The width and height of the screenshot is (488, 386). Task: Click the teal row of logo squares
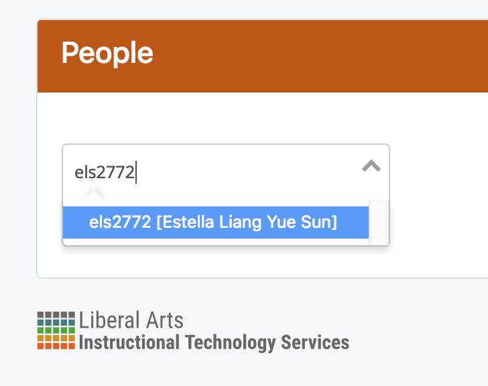point(56,322)
